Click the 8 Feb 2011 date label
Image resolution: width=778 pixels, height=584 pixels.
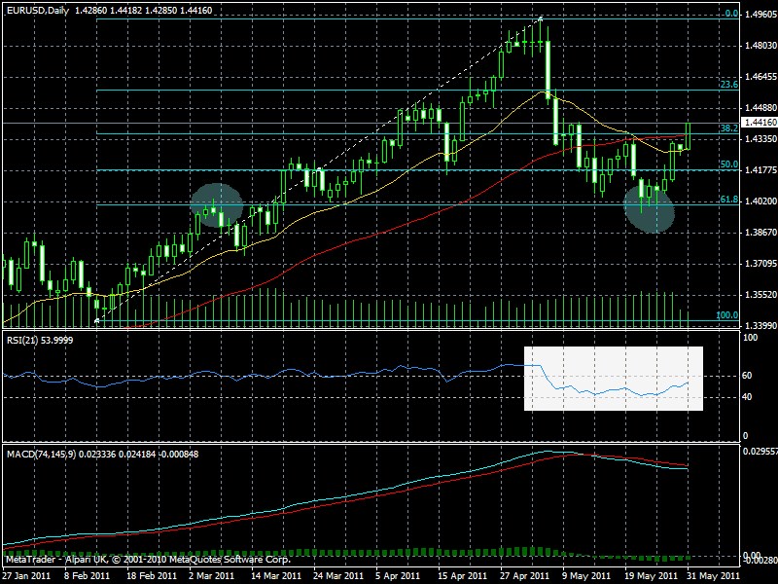88,576
